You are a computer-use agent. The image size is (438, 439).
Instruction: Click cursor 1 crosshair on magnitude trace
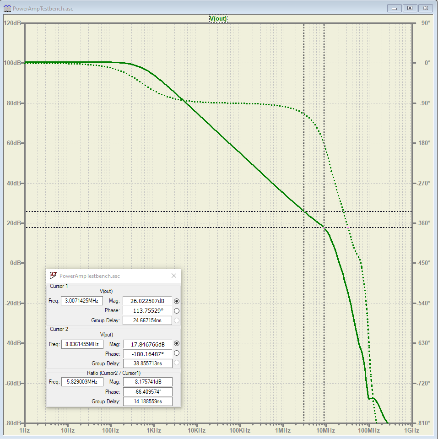point(304,211)
